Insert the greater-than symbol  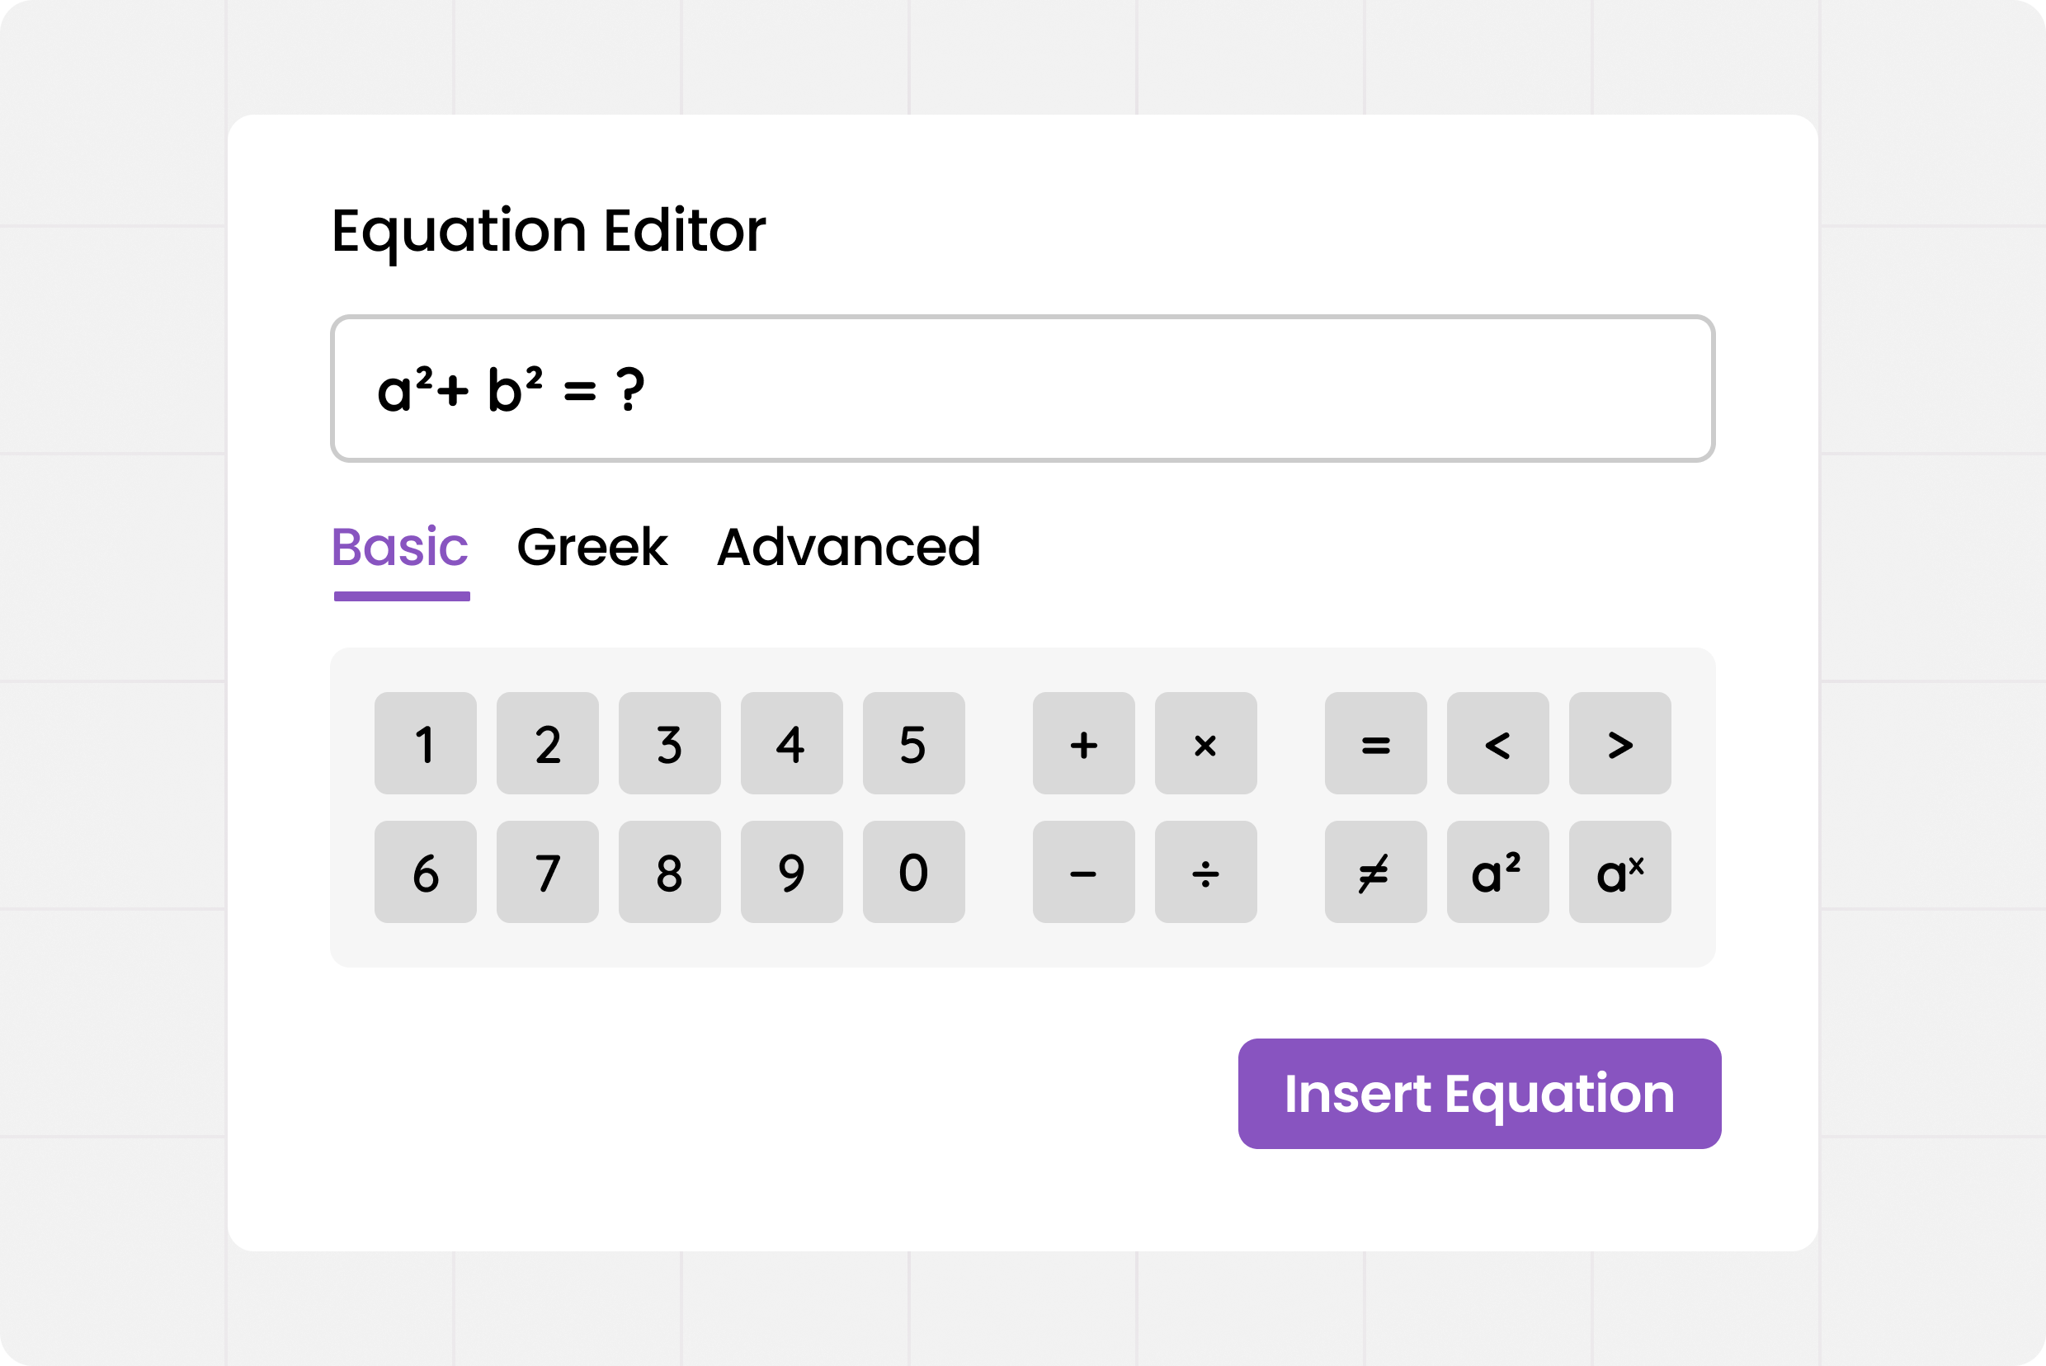(x=1619, y=743)
